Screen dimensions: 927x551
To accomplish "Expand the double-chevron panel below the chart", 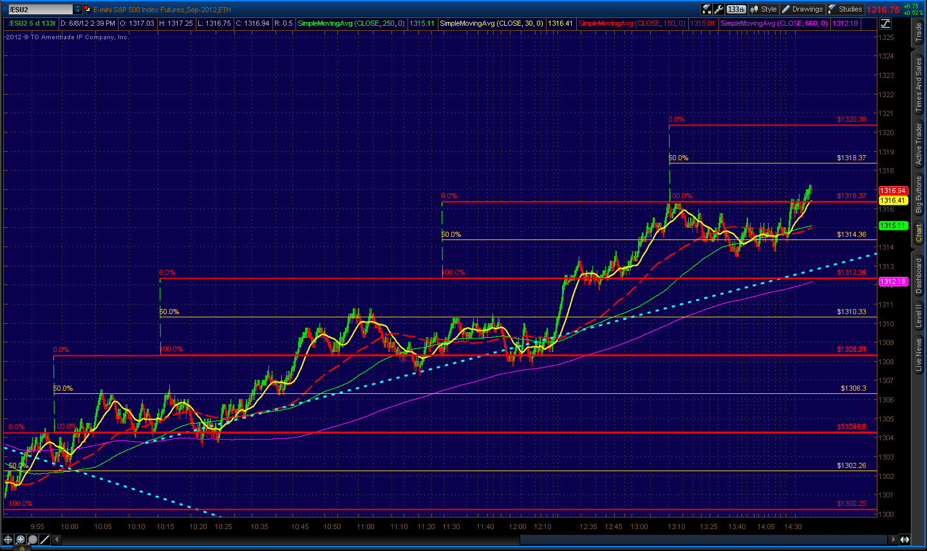I will (x=22, y=548).
